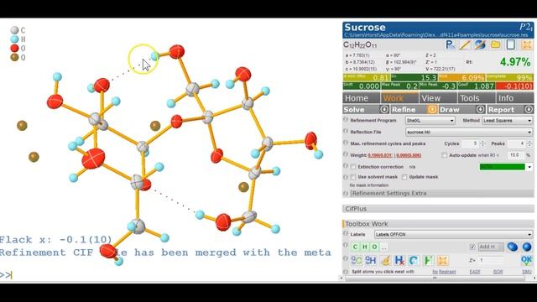This screenshot has width=537, height=302.
Task: Switch to the Info tab
Action: pyautogui.click(x=514, y=98)
